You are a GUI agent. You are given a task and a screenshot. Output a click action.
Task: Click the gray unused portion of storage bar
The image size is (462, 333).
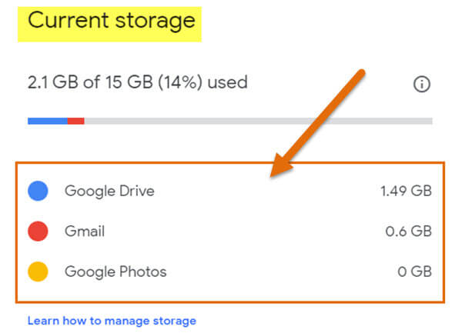(x=259, y=121)
